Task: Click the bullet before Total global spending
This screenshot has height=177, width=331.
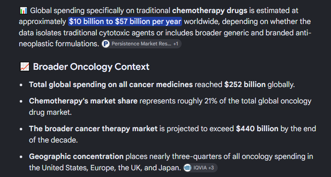Action: [21, 85]
